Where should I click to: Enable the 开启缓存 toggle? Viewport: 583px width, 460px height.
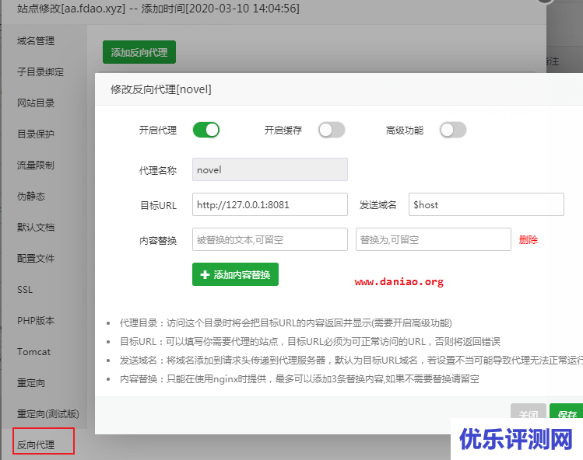coord(332,130)
